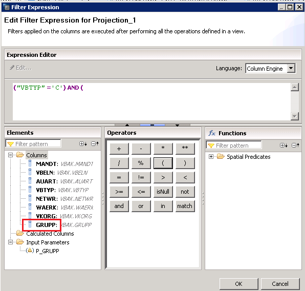The height and width of the screenshot is (291, 305).
Task: Click the power ** operator button
Action: (x=185, y=149)
